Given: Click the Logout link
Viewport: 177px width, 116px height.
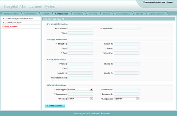Looking at the screenshot, I should pyautogui.click(x=170, y=2).
